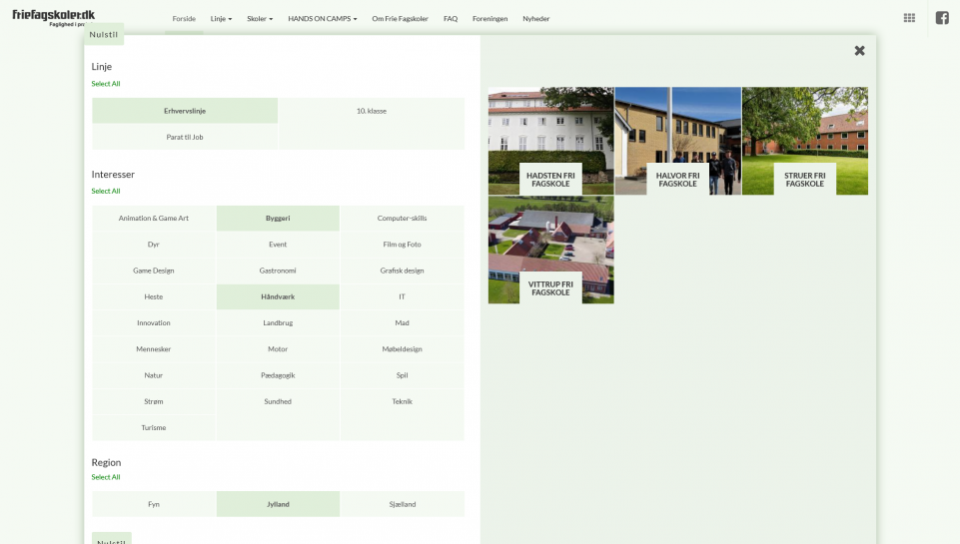Toggle the IT interest
Viewport: 960px width, 544px height.
[403, 296]
